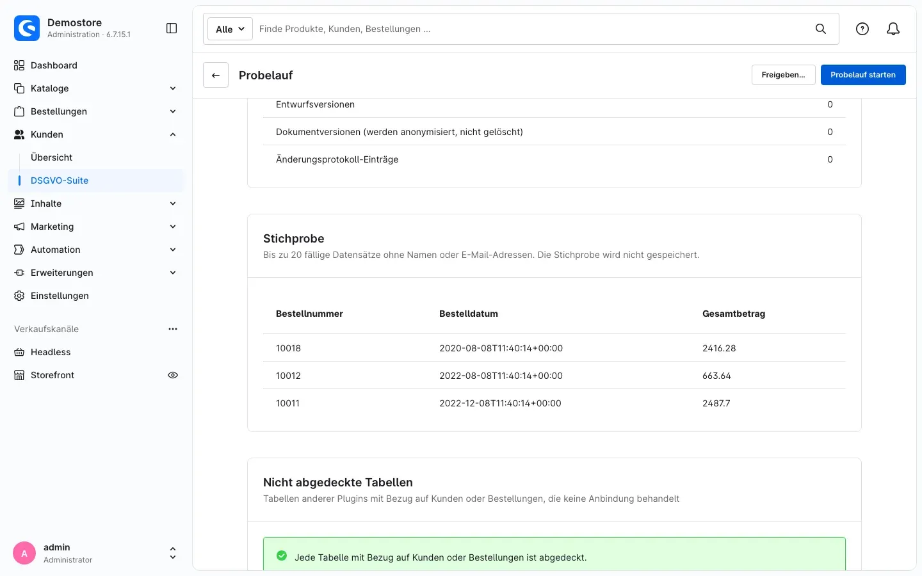
Task: Click the Inhalte icon in the sidebar
Action: tap(19, 204)
